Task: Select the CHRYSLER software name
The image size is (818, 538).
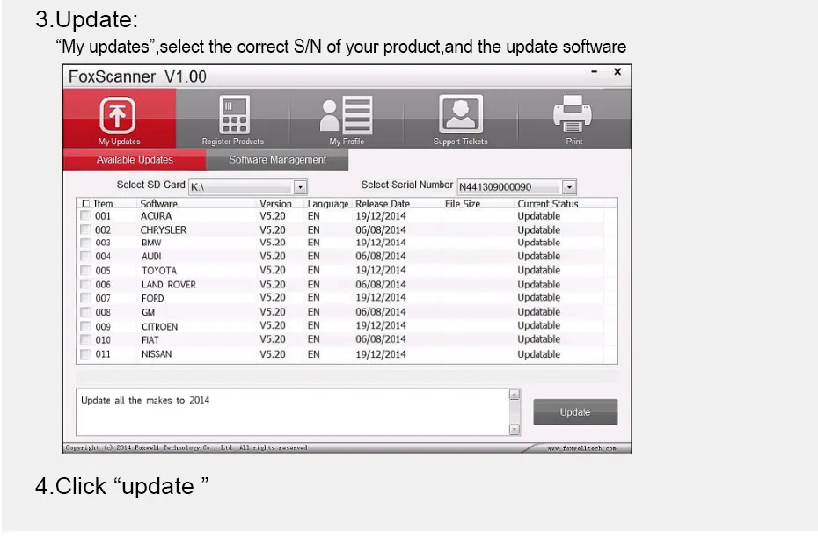Action: point(164,230)
